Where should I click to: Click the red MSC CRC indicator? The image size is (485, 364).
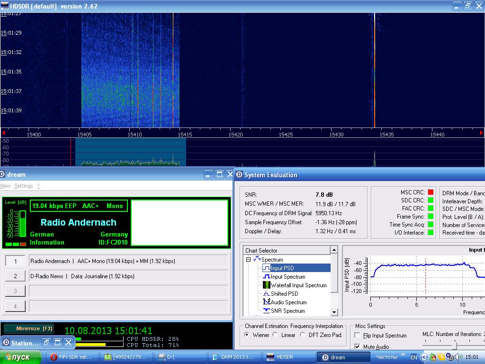pos(430,192)
